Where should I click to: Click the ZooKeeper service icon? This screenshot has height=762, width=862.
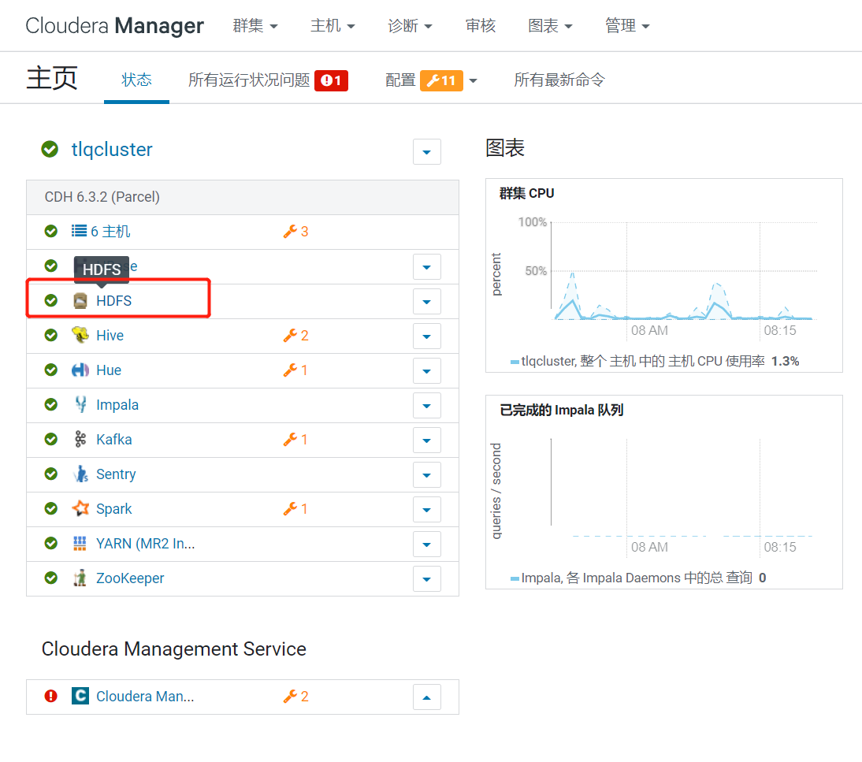point(80,578)
